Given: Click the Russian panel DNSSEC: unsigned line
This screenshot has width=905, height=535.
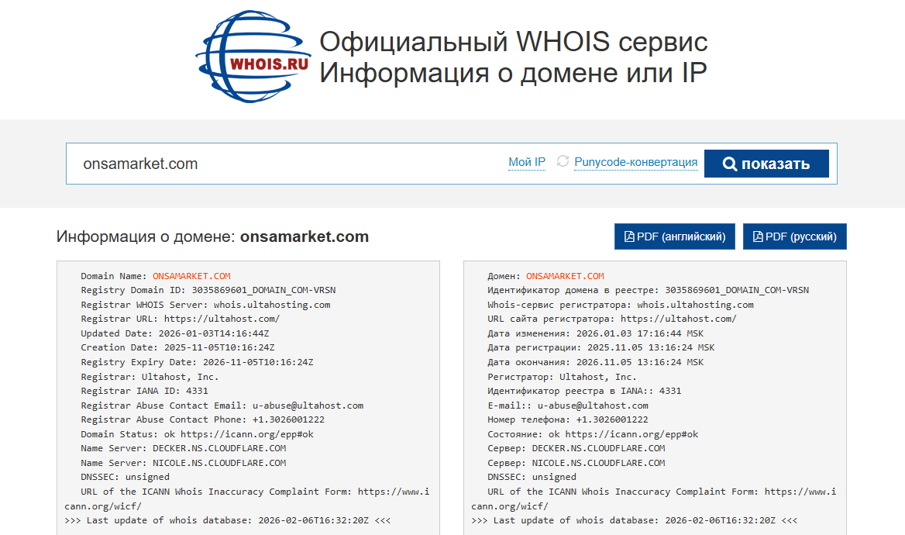Looking at the screenshot, I should point(532,477).
